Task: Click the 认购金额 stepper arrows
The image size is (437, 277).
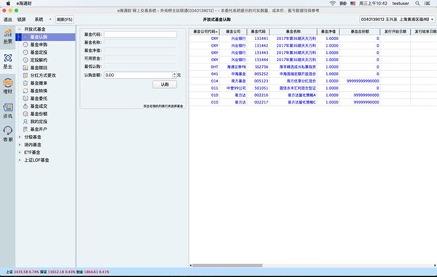Action: 175,75
